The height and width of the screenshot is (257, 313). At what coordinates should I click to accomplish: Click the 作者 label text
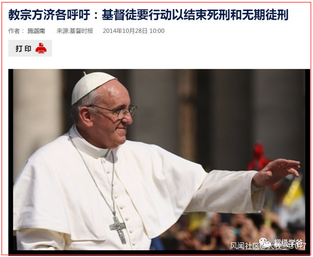point(14,31)
